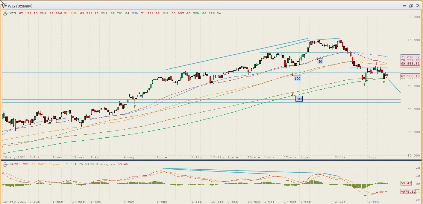
Task: Click the "100" moving average text label
Action: coord(297,79)
